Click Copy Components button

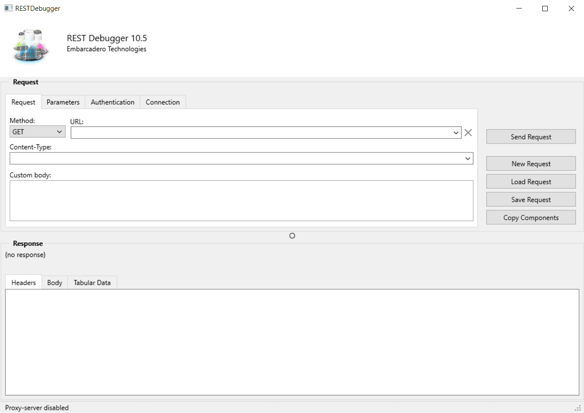(531, 217)
